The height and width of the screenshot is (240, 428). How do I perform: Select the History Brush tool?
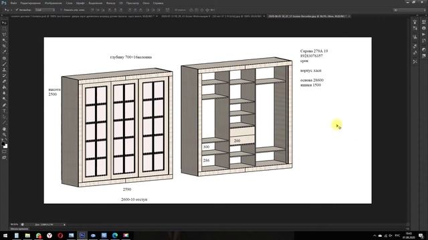pyautogui.click(x=4, y=75)
